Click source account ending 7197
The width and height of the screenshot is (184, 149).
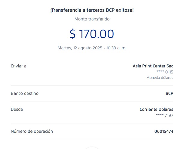[165, 115]
